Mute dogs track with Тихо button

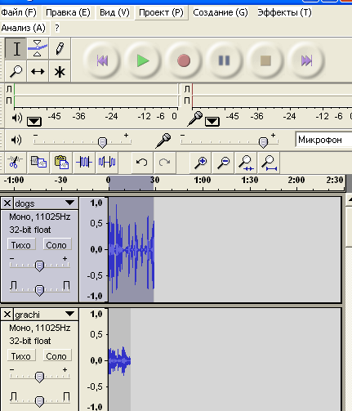[x=21, y=245]
